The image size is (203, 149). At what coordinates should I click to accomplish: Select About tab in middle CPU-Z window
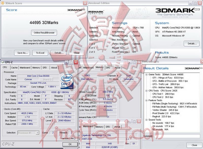pos(117,68)
